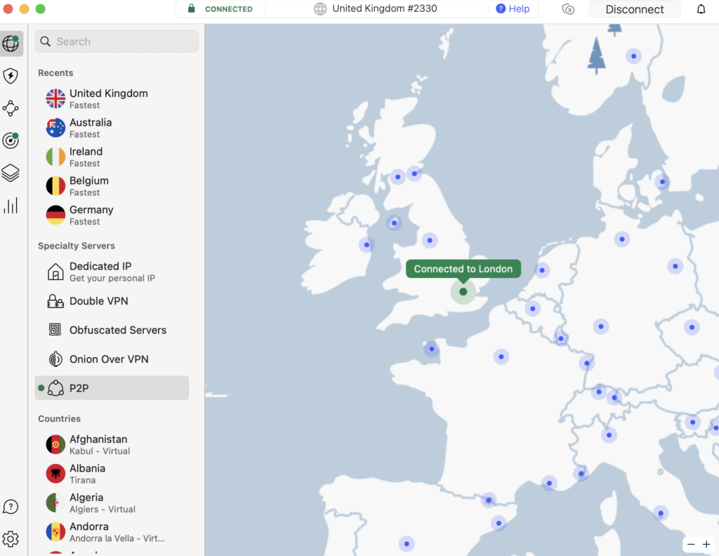This screenshot has width=719, height=556.
Task: Click the Algeria flag icon
Action: [55, 503]
